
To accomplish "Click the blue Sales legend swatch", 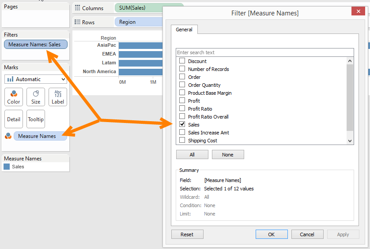I will click(x=7, y=167).
